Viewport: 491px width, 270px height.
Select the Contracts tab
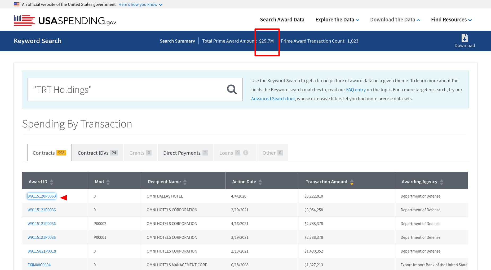pyautogui.click(x=49, y=153)
